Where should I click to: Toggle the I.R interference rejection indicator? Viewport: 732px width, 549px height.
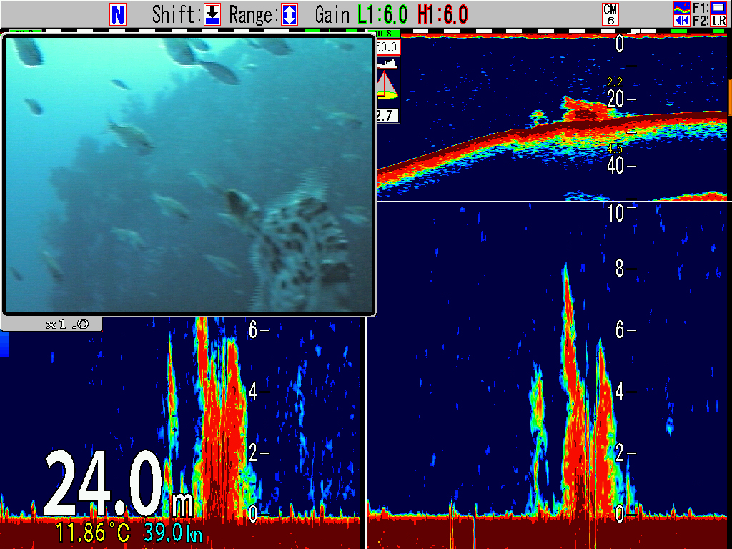[718, 21]
